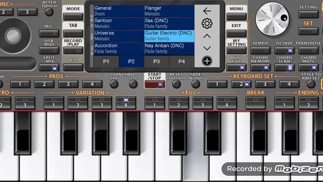This screenshot has width=323, height=182.
Task: Select the Sax (DNC) sound
Action: pos(169,23)
